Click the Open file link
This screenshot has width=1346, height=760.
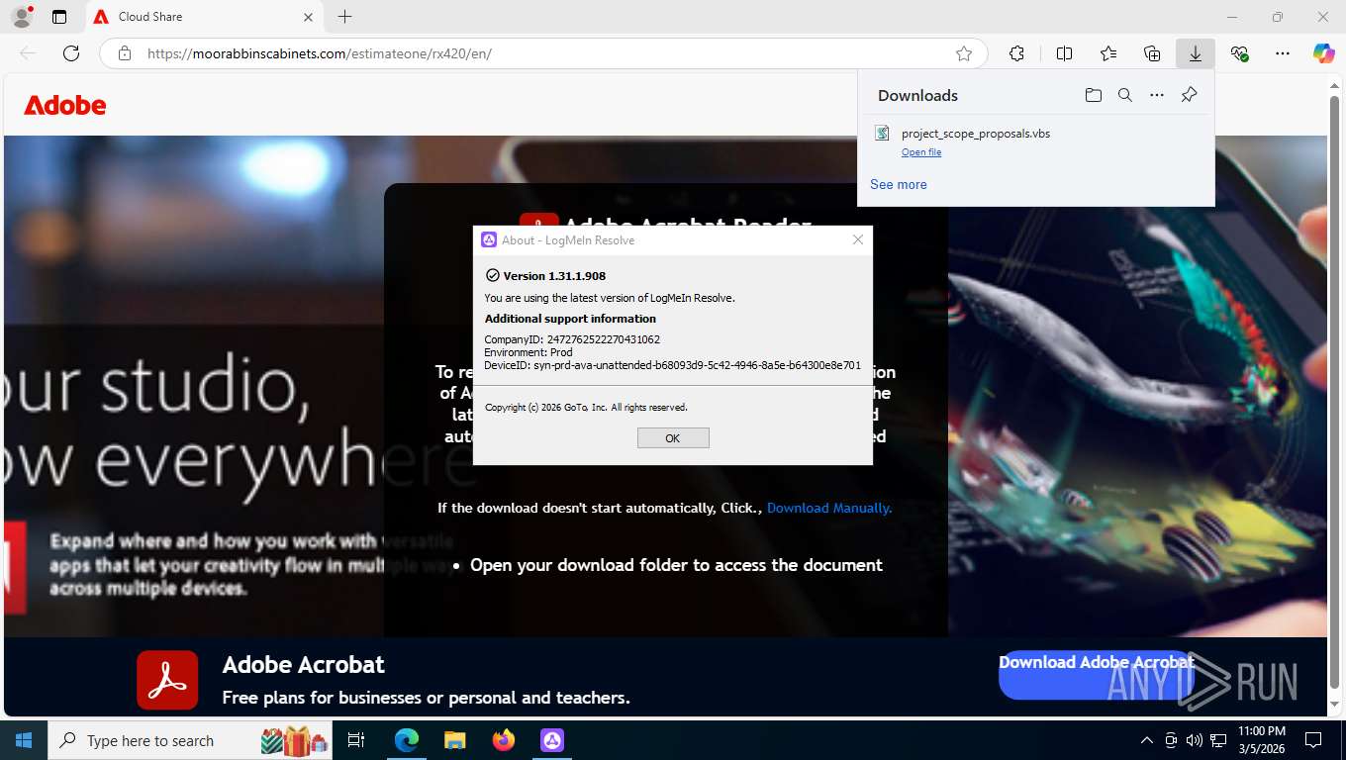(x=921, y=152)
